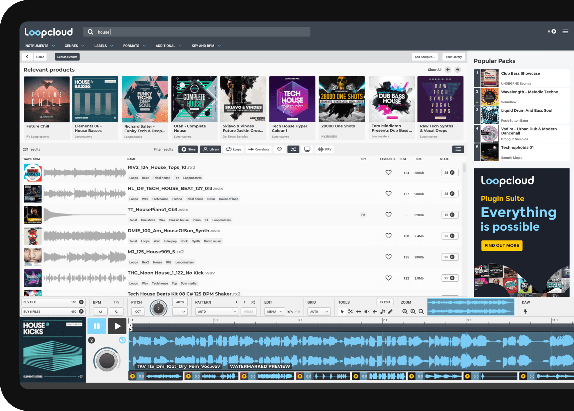Click the Find Out More button

tap(502, 245)
